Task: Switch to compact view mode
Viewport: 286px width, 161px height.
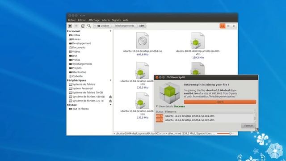Action: point(234,26)
